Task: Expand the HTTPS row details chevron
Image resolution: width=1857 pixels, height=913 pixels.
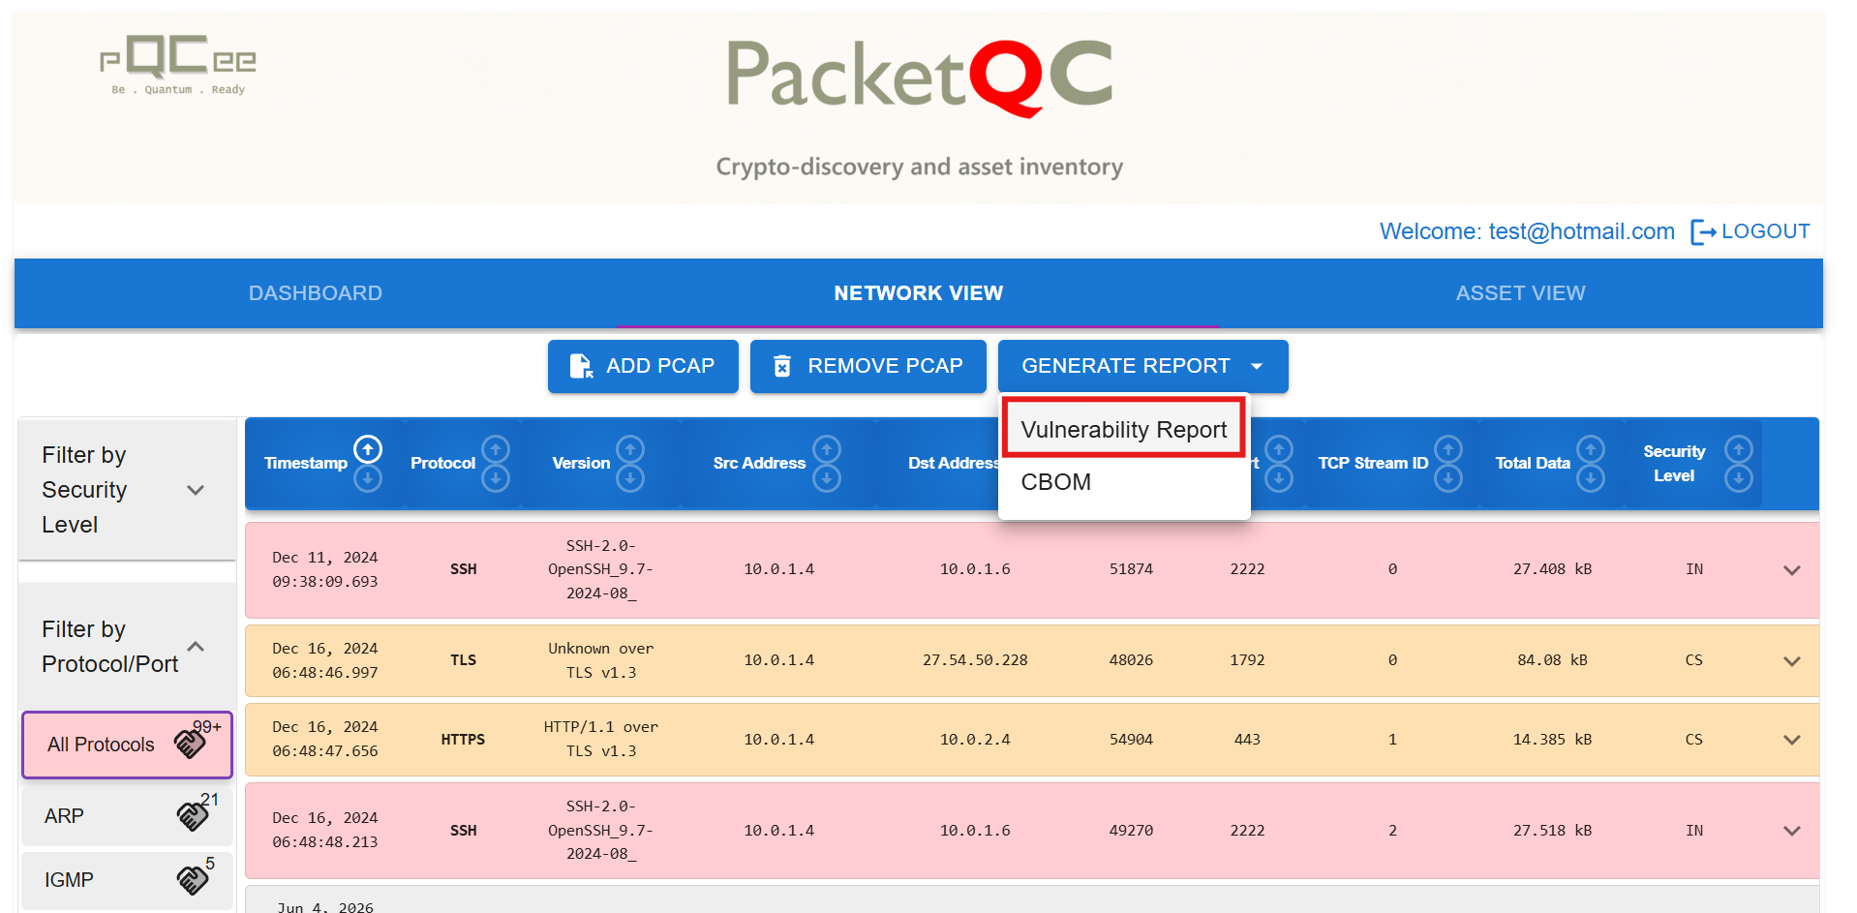Action: click(x=1792, y=740)
